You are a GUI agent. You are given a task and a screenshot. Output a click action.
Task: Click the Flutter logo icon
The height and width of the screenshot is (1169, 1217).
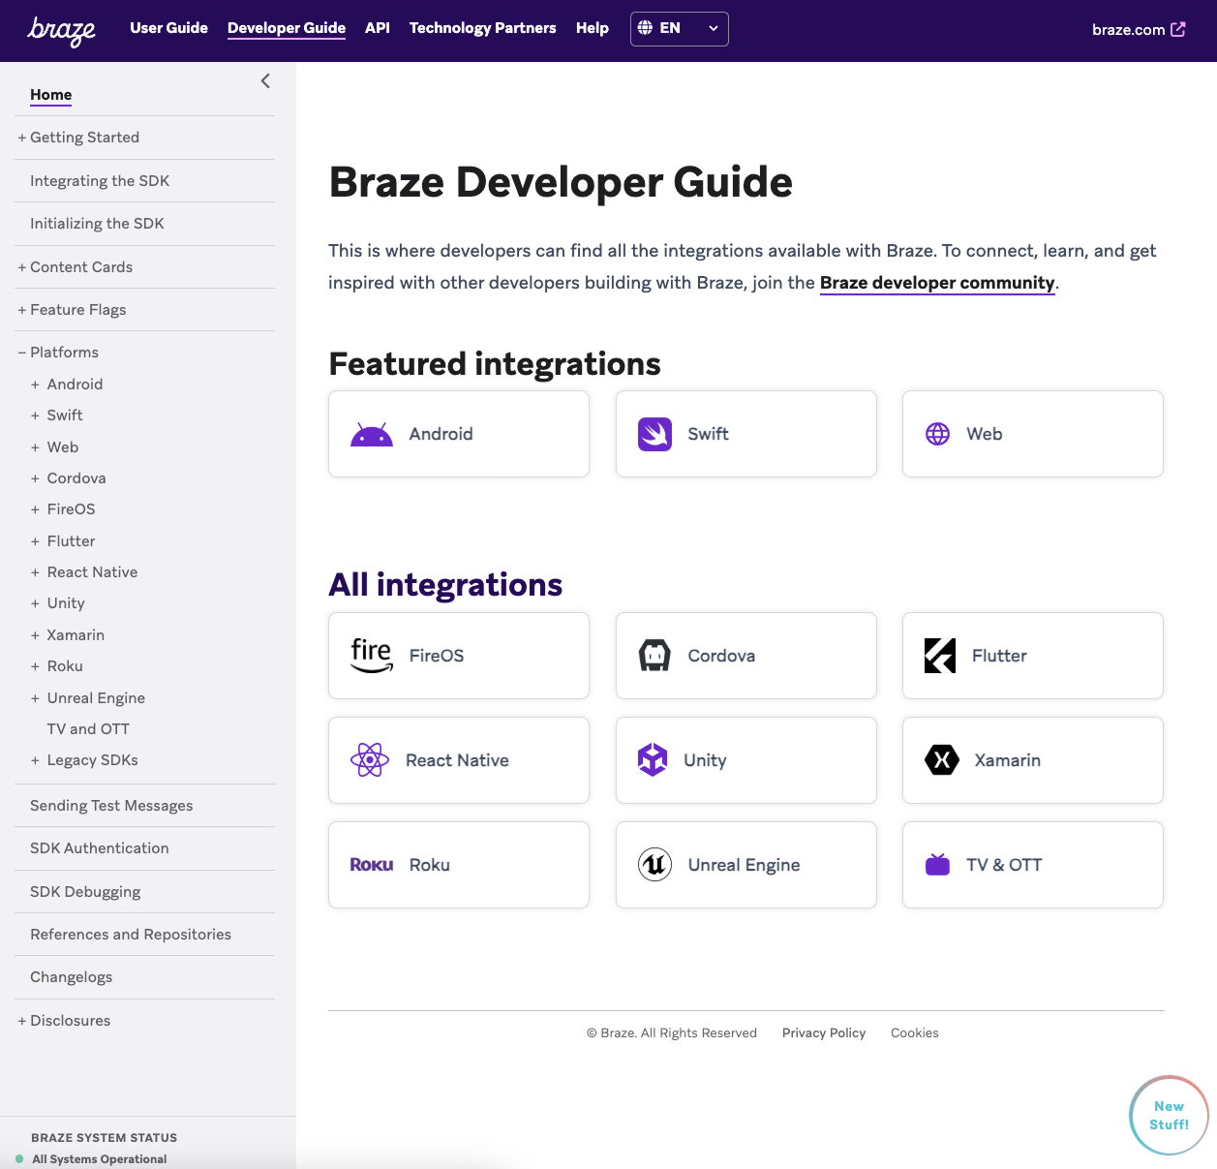(x=940, y=656)
